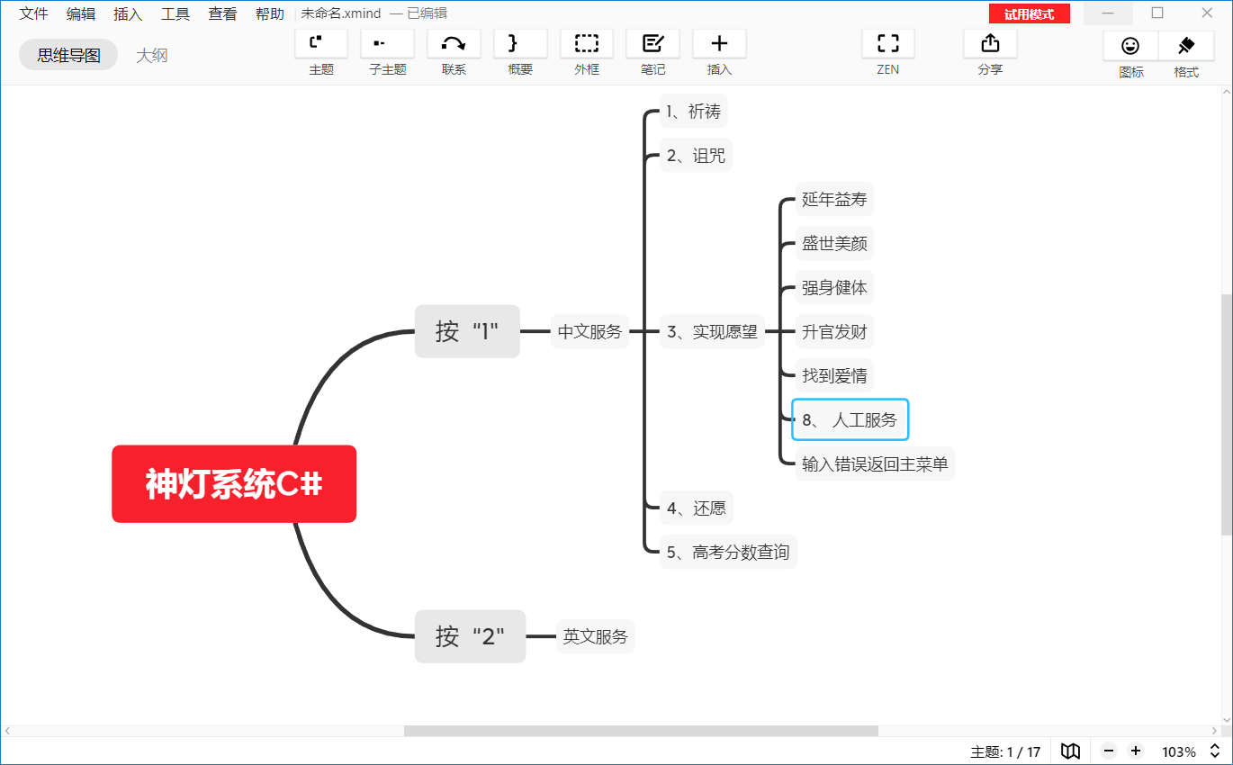Select the 按 "1" main topic

pyautogui.click(x=467, y=331)
